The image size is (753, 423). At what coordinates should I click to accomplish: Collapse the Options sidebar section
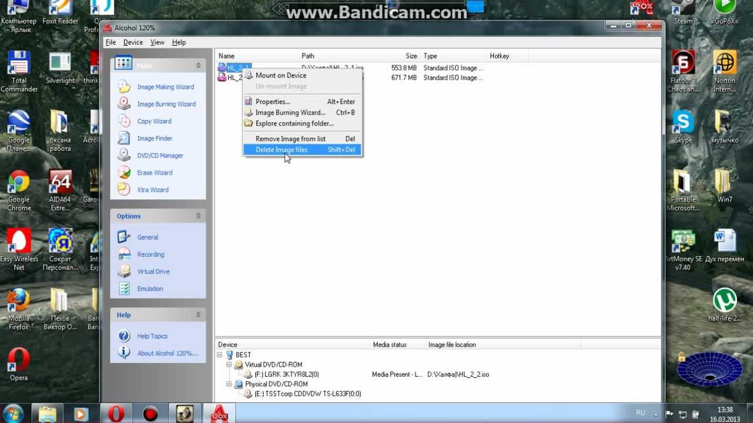click(198, 216)
